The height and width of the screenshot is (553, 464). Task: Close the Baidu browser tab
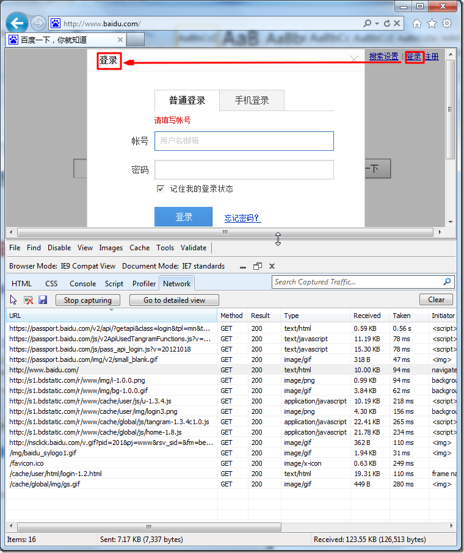120,40
